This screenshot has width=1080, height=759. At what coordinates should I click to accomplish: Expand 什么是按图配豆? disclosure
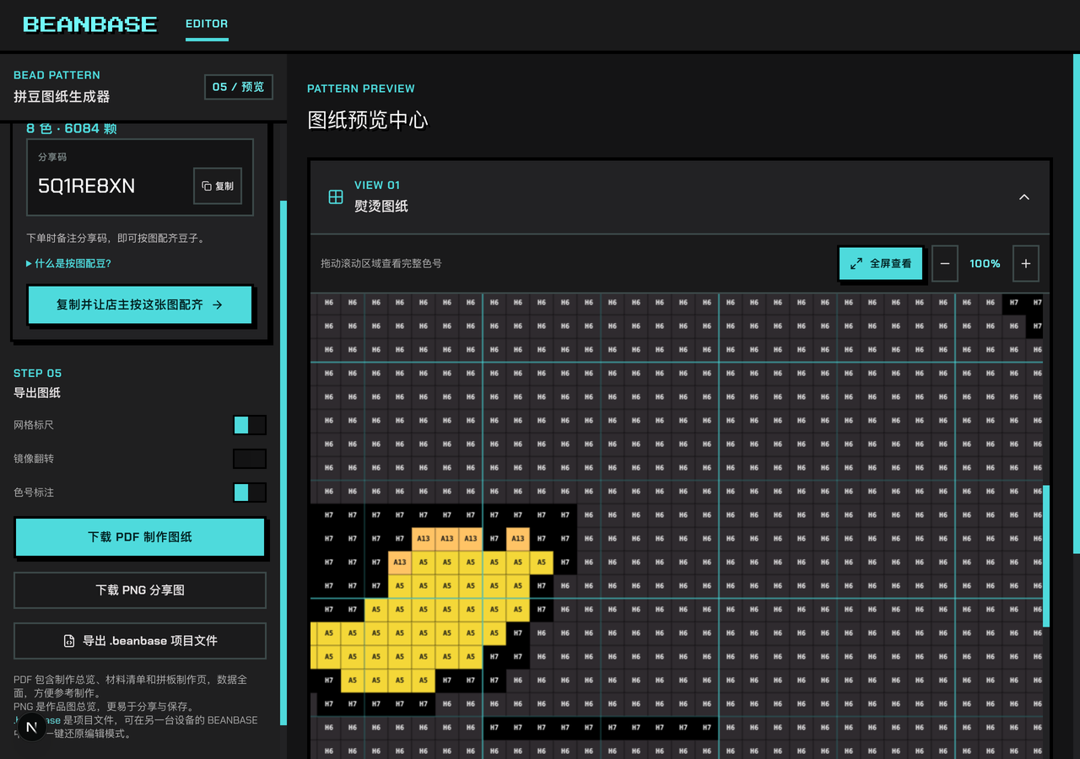[x=69, y=263]
